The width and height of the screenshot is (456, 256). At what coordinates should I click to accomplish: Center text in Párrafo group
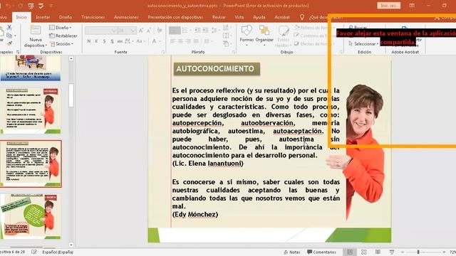point(180,41)
